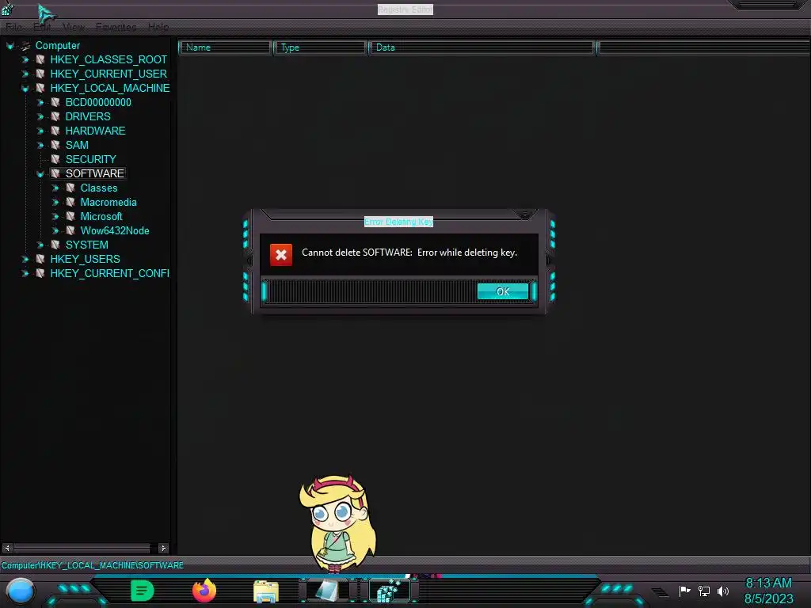
Task: Click the SECURITY key icon
Action: pos(55,159)
